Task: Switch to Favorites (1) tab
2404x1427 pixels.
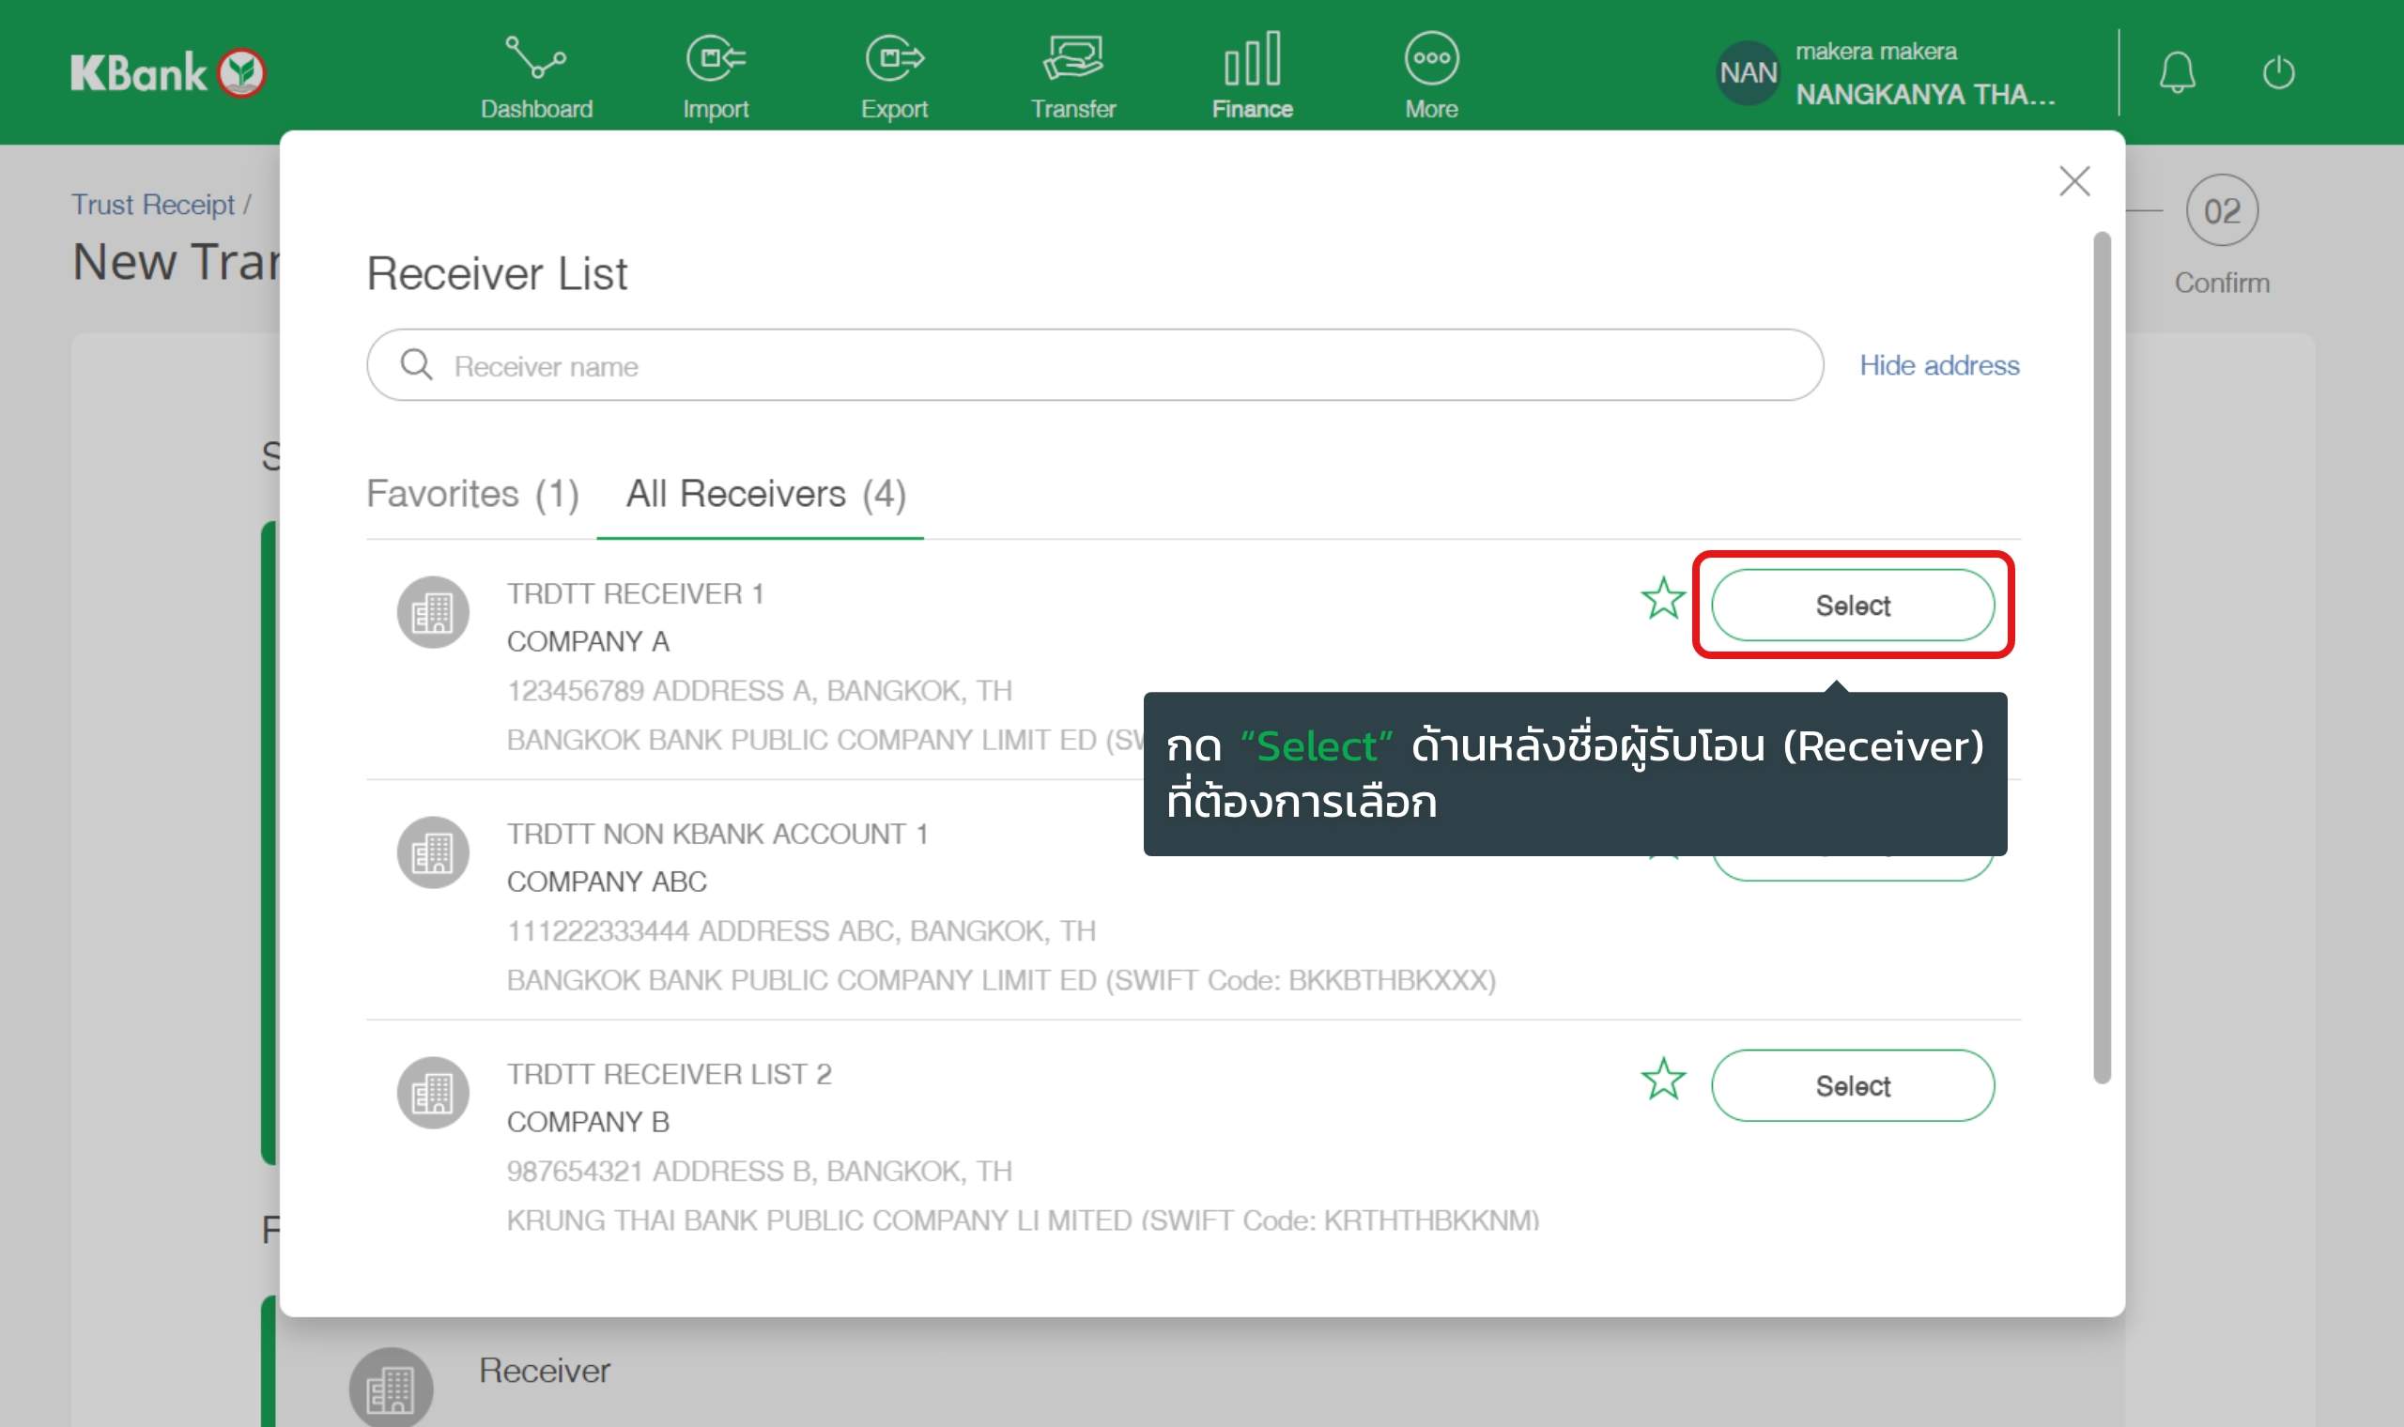Action: click(x=472, y=494)
